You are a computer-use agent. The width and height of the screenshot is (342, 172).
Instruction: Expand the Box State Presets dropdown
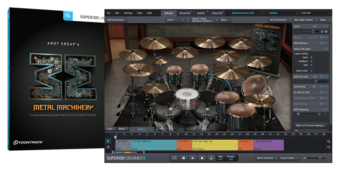tap(306, 20)
